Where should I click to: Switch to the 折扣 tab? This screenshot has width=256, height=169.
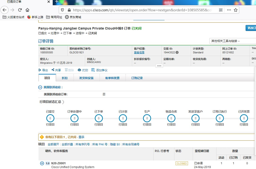click(65, 78)
